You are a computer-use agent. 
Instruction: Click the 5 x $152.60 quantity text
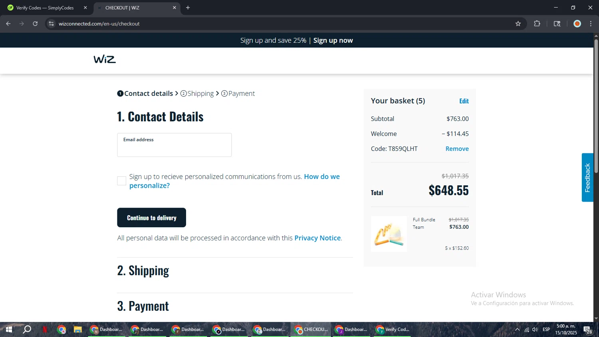(457, 248)
